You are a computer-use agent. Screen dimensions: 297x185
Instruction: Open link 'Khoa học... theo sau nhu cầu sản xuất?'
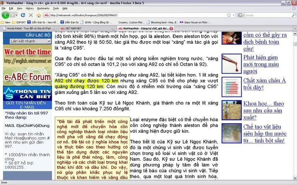(x=264, y=110)
